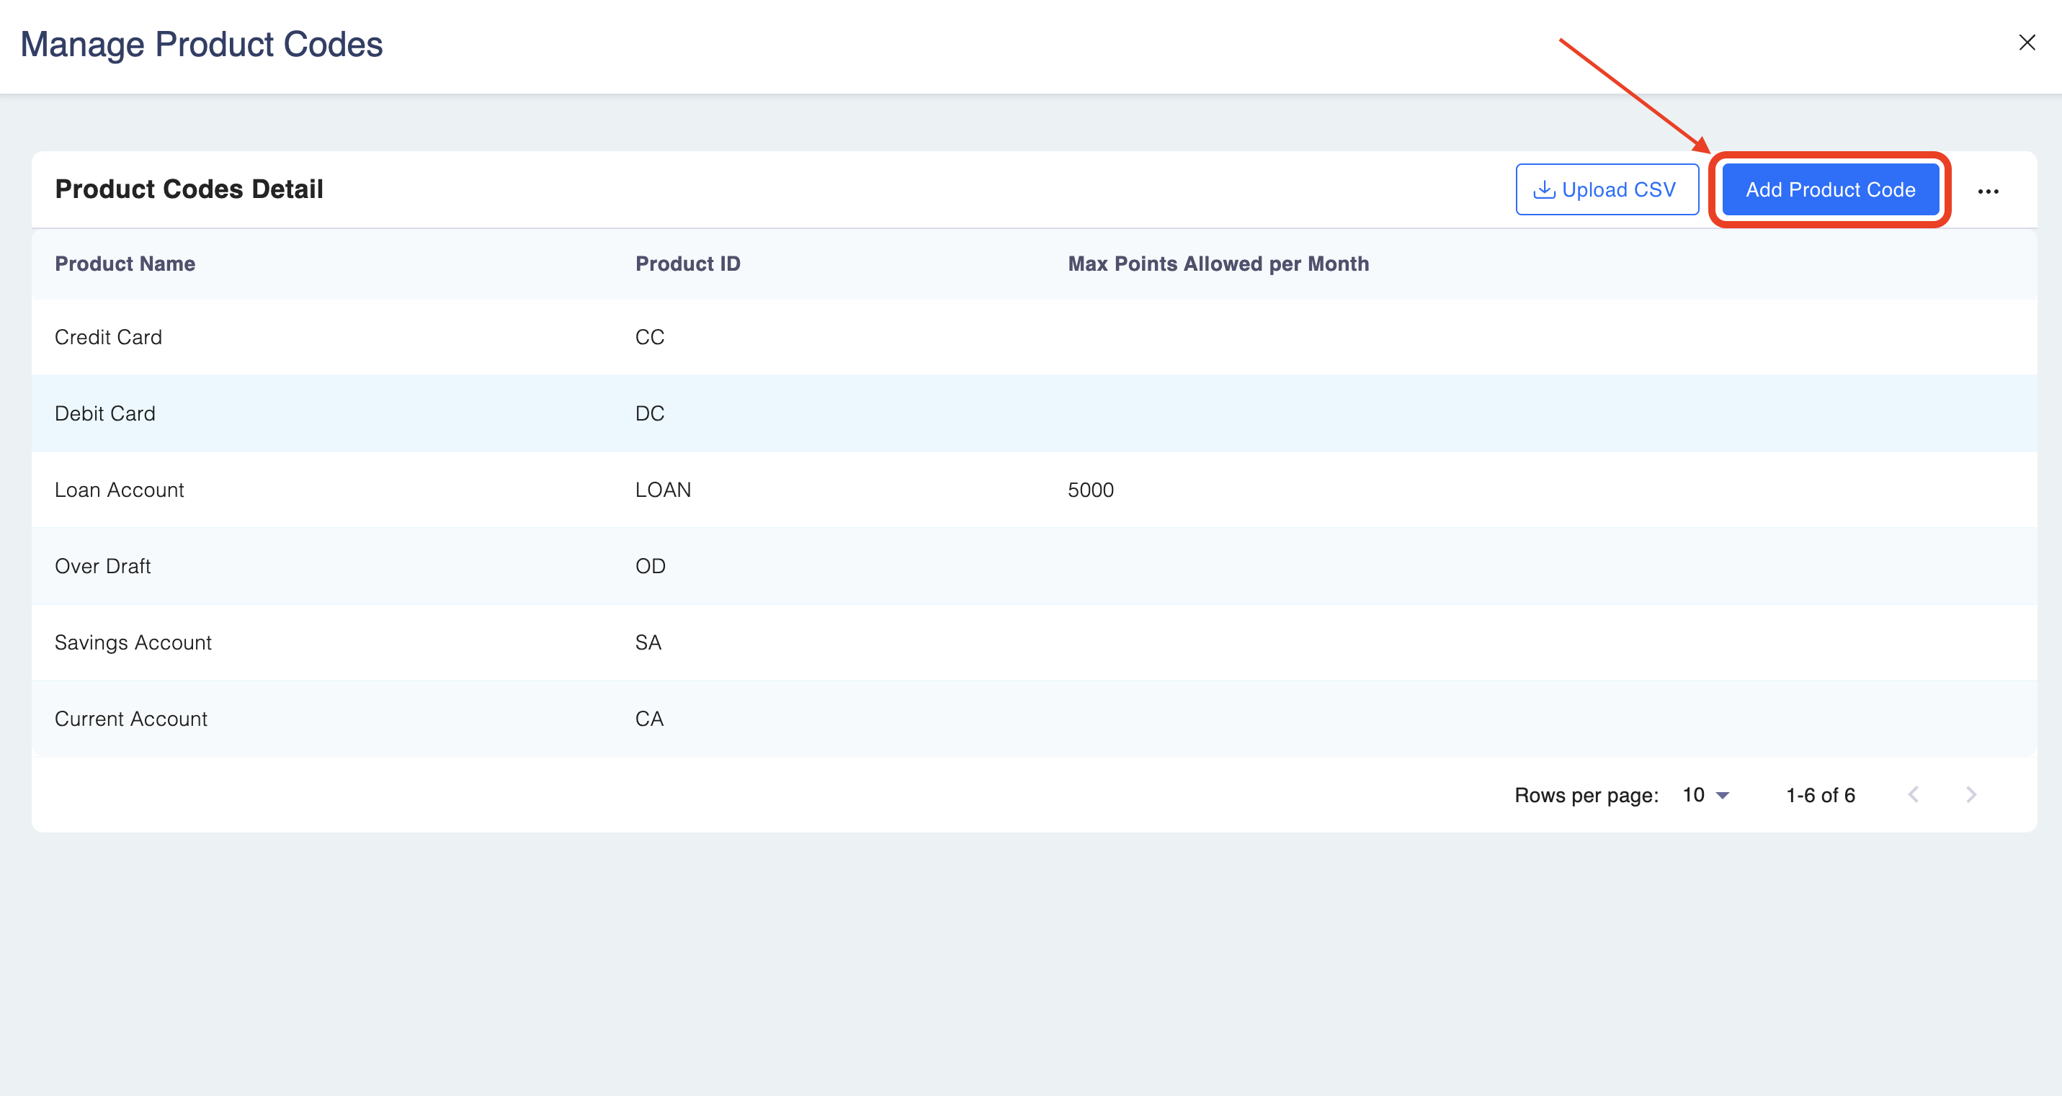Select the Savings Account row
Viewport: 2062px width, 1096px height.
[133, 642]
